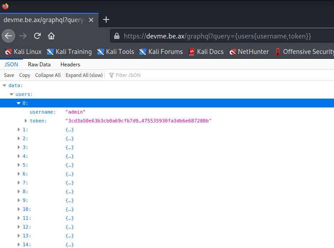
Task: Click the padlock site security icon
Action: (117, 36)
